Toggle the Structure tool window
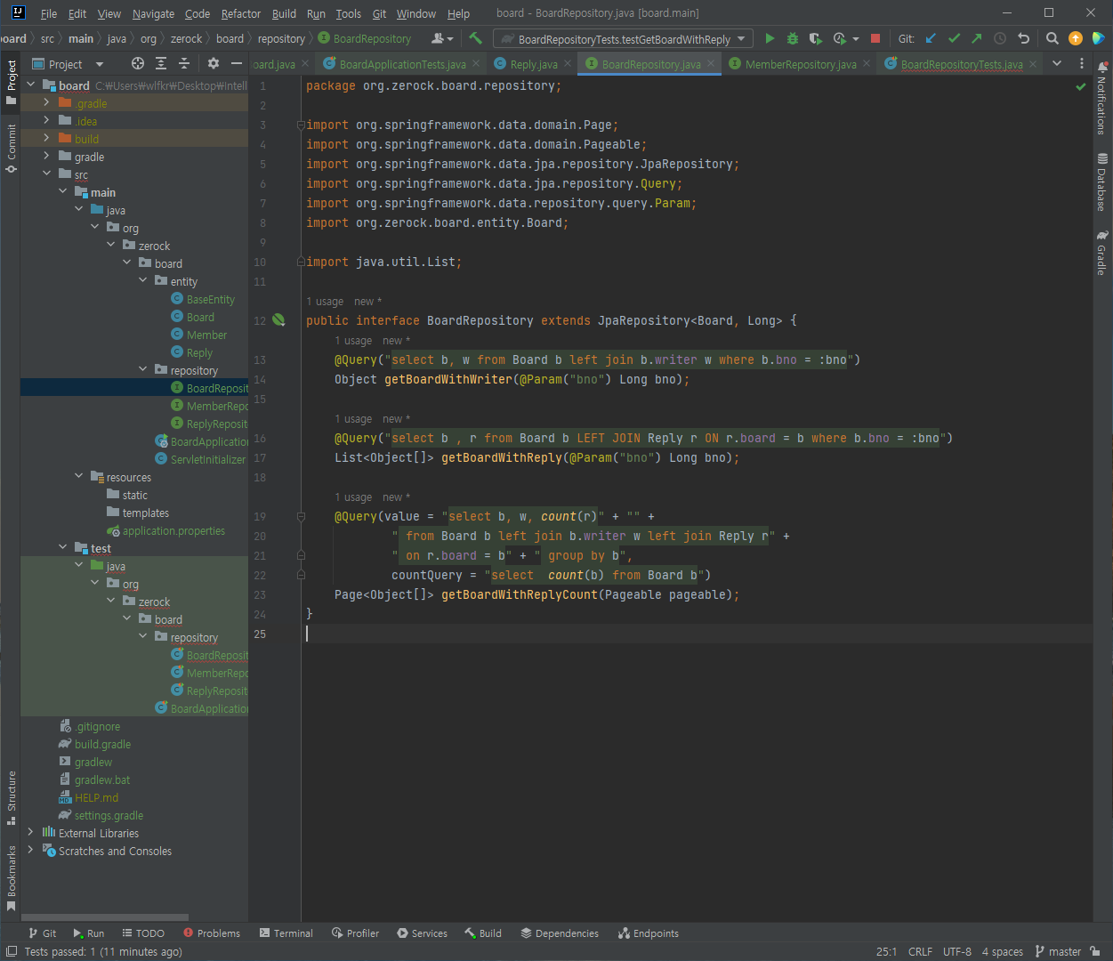The height and width of the screenshot is (961, 1113). click(11, 798)
